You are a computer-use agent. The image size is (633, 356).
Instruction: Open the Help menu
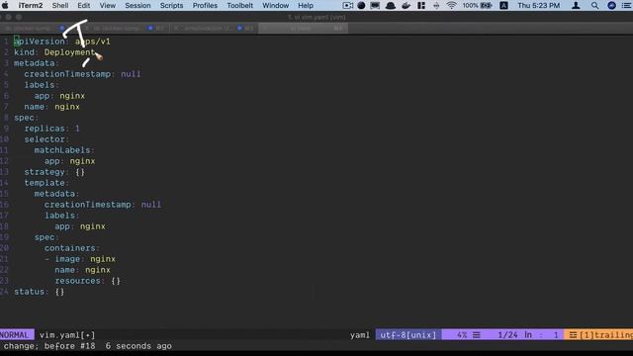coord(306,5)
